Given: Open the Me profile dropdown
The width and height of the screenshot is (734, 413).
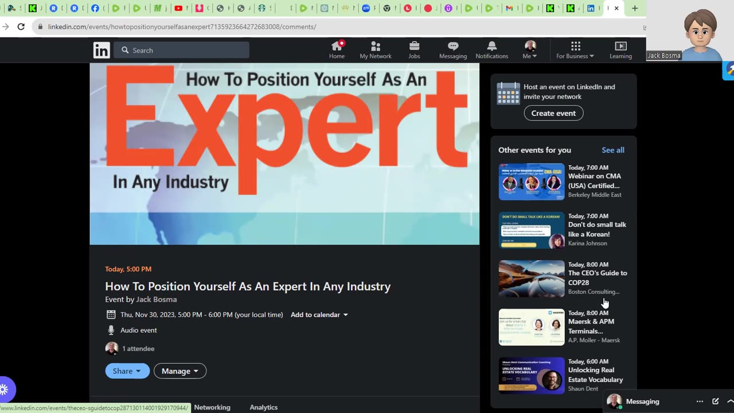Looking at the screenshot, I should click(530, 50).
